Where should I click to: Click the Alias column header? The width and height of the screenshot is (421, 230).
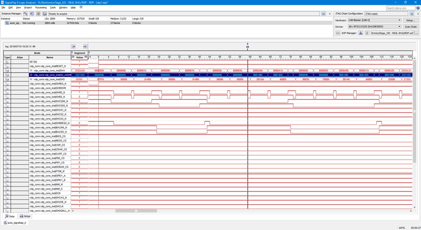click(20, 57)
